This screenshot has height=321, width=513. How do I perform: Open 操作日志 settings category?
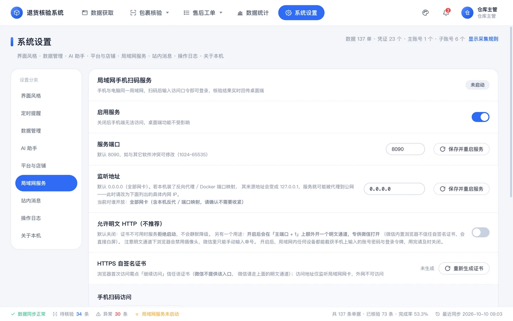(x=46, y=218)
